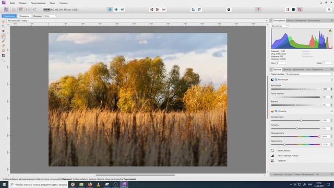Image resolution: width=334 pixels, height=188 pixels.
Task: Open the Liquify persona icon
Action: tap(14, 9)
